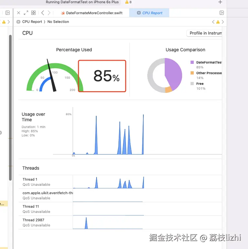Click the expand editor to full size icon
This screenshot has height=249, width=248.
(26, 13)
